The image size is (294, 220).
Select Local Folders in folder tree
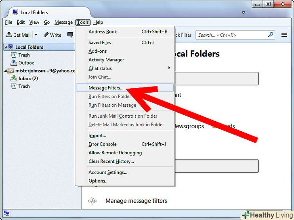click(39, 47)
